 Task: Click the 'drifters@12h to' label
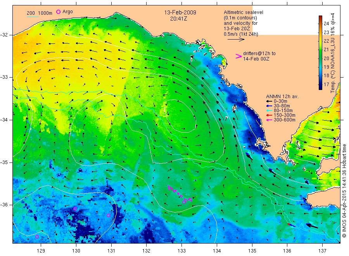click(259, 54)
